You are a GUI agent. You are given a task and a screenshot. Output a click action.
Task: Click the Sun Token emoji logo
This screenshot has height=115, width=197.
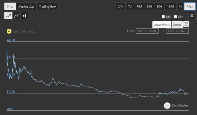[9, 31]
